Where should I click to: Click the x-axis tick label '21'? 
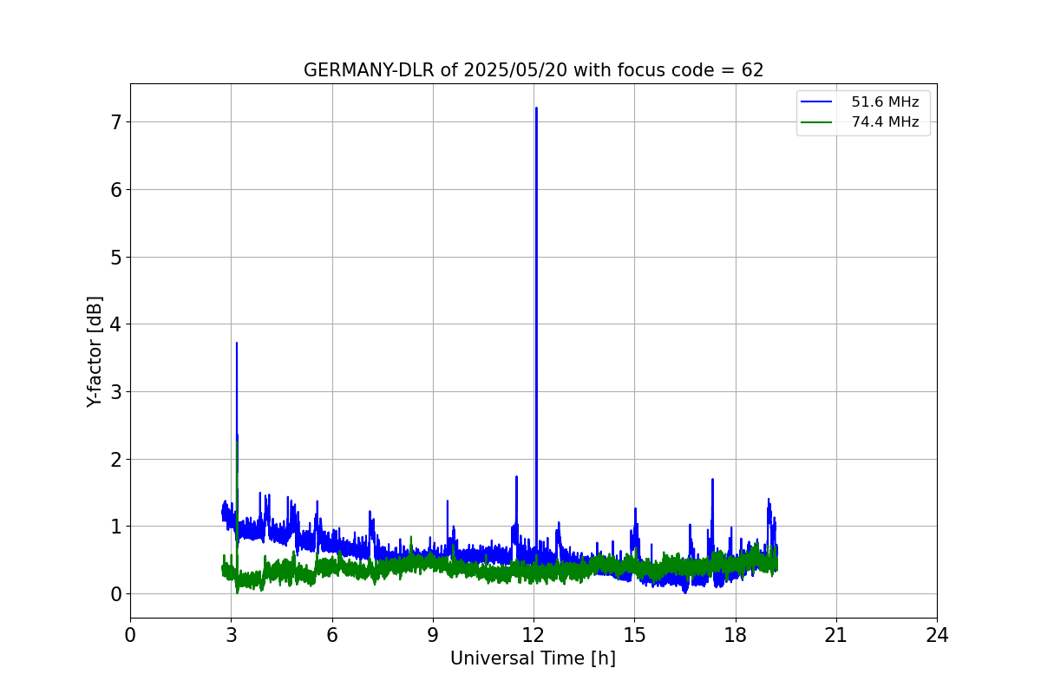836,635
